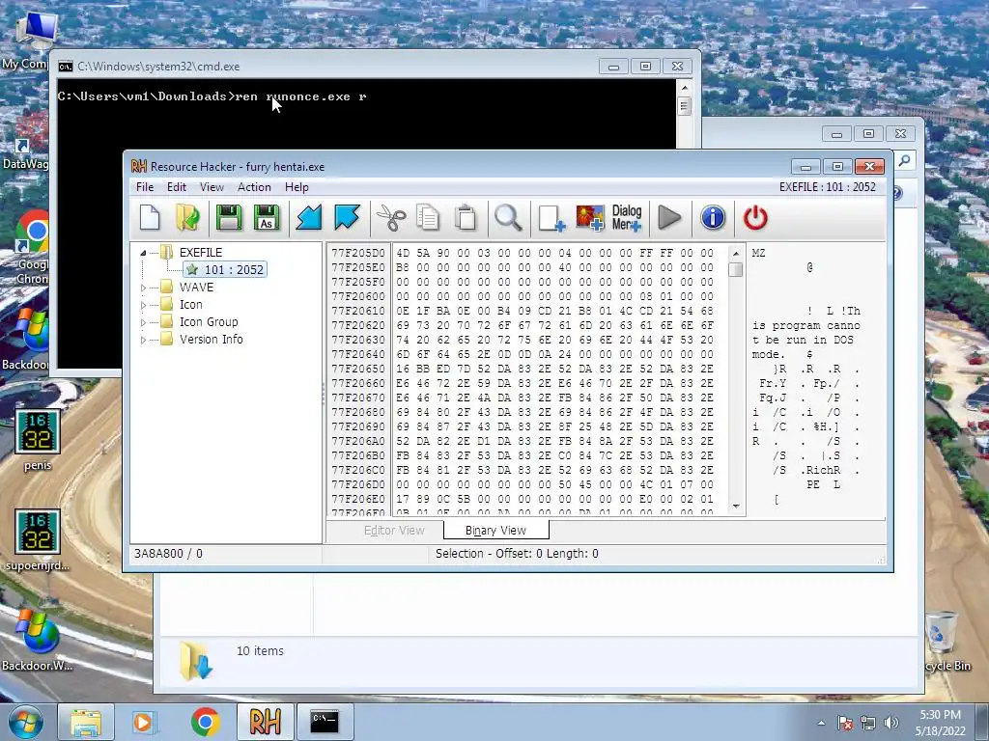Image resolution: width=989 pixels, height=741 pixels.
Task: Click the New blank script toolbar icon
Action: [x=150, y=218]
